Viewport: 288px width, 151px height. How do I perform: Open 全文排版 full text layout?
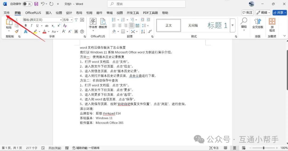coord(258,23)
